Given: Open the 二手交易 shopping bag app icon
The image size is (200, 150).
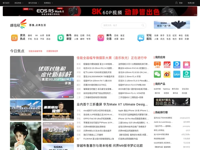Looking at the screenshot, I should [x=186, y=65].
